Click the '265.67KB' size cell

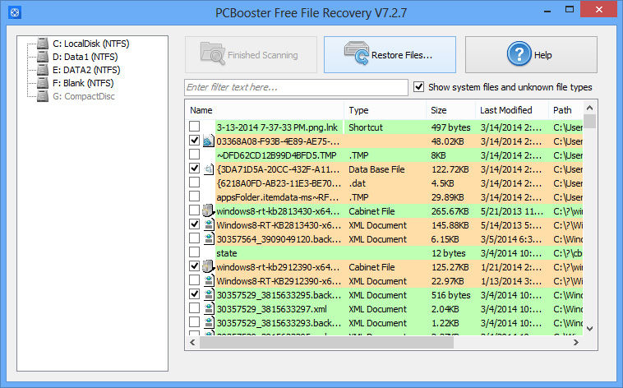pyautogui.click(x=450, y=211)
